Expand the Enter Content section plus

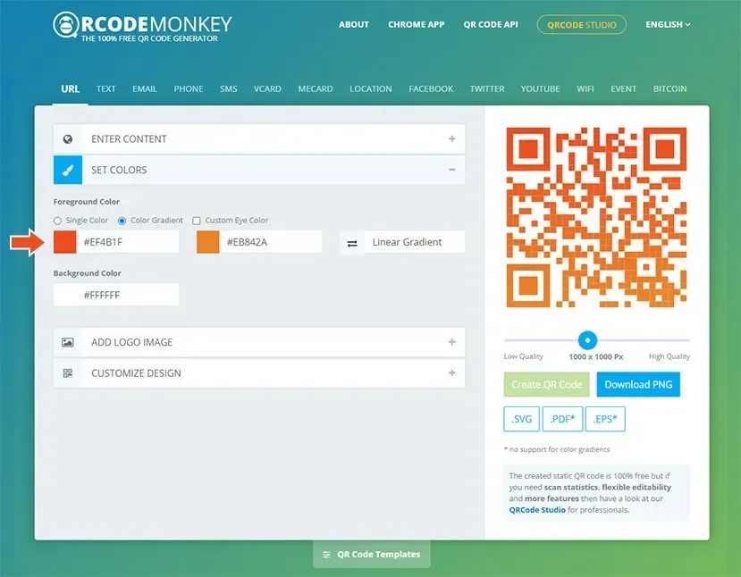452,138
